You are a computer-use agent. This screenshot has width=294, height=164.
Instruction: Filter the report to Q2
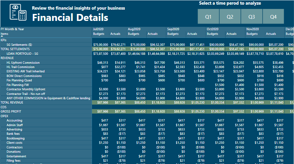pyautogui.click(x=230, y=17)
